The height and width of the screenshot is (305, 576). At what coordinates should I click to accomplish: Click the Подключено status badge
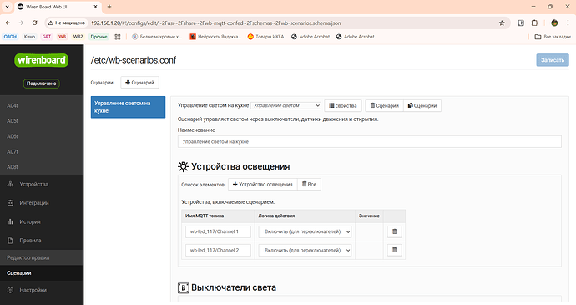pos(42,84)
